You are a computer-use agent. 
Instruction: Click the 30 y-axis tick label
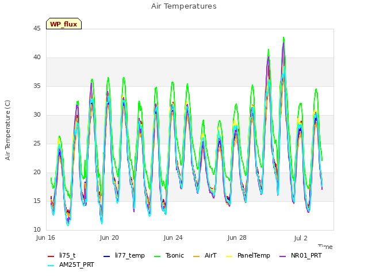point(37,115)
